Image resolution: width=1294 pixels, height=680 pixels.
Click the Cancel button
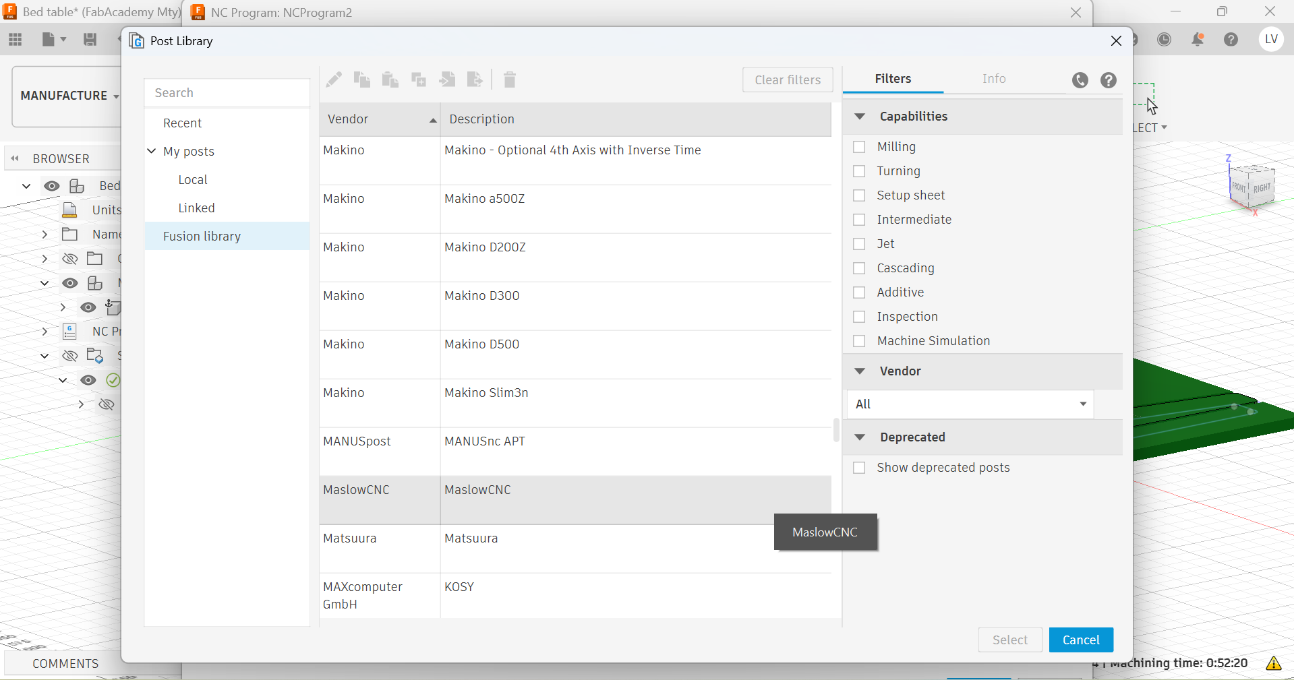[1081, 640]
